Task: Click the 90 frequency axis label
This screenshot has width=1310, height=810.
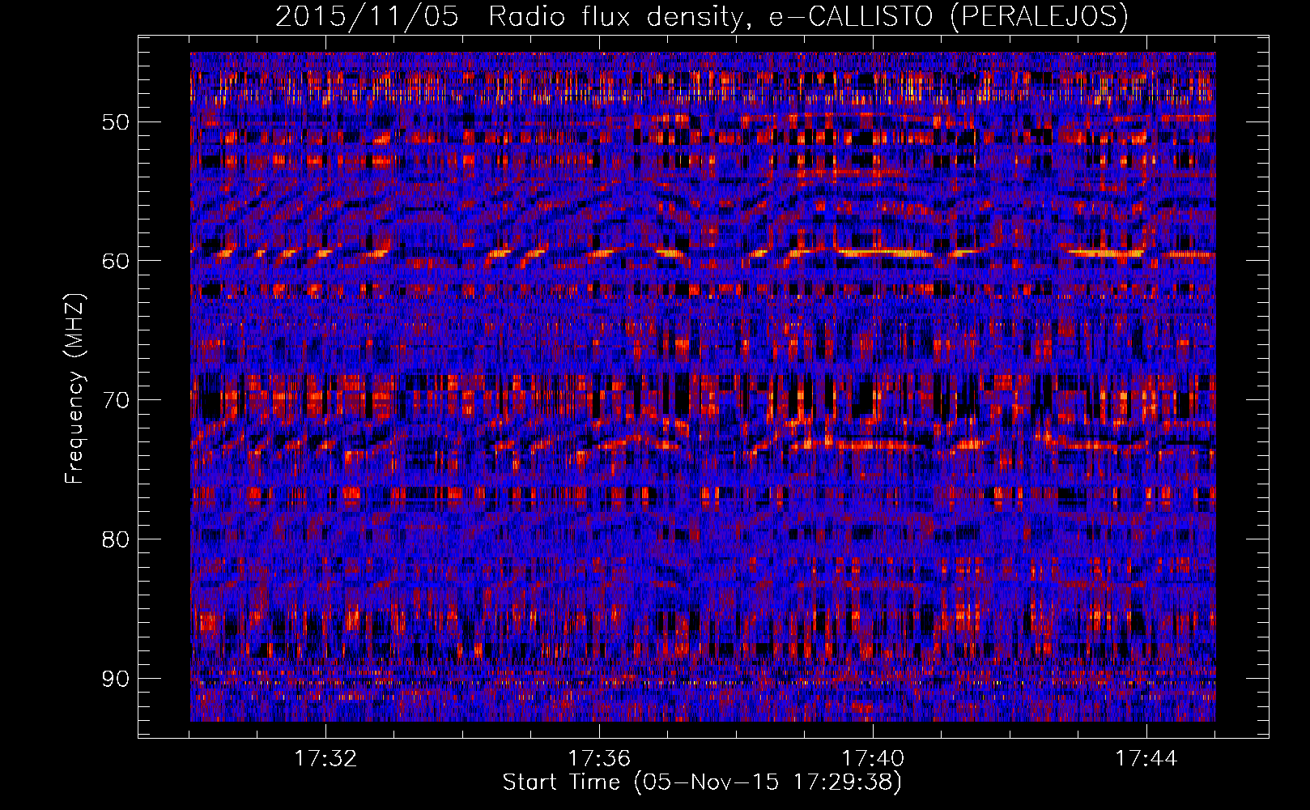Action: [x=116, y=678]
